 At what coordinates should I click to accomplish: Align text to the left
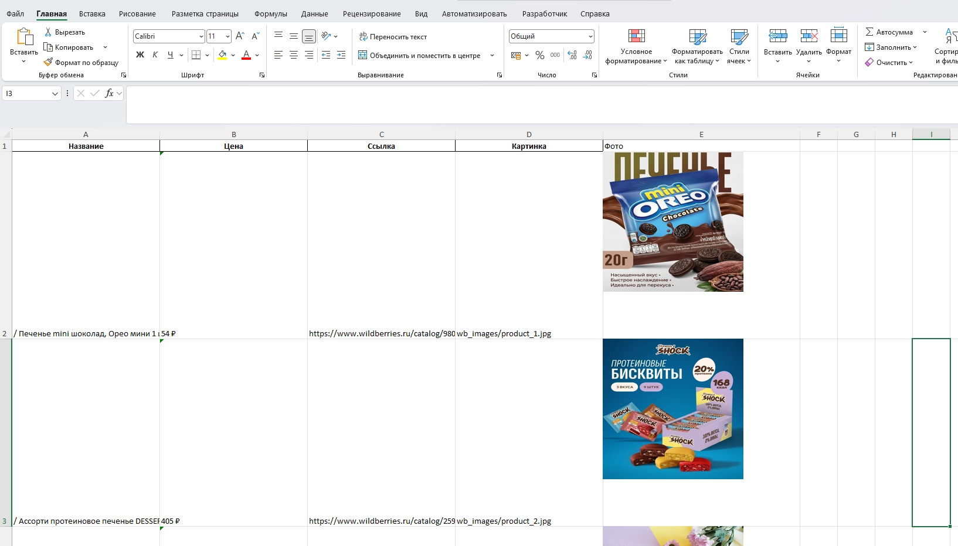coord(278,55)
